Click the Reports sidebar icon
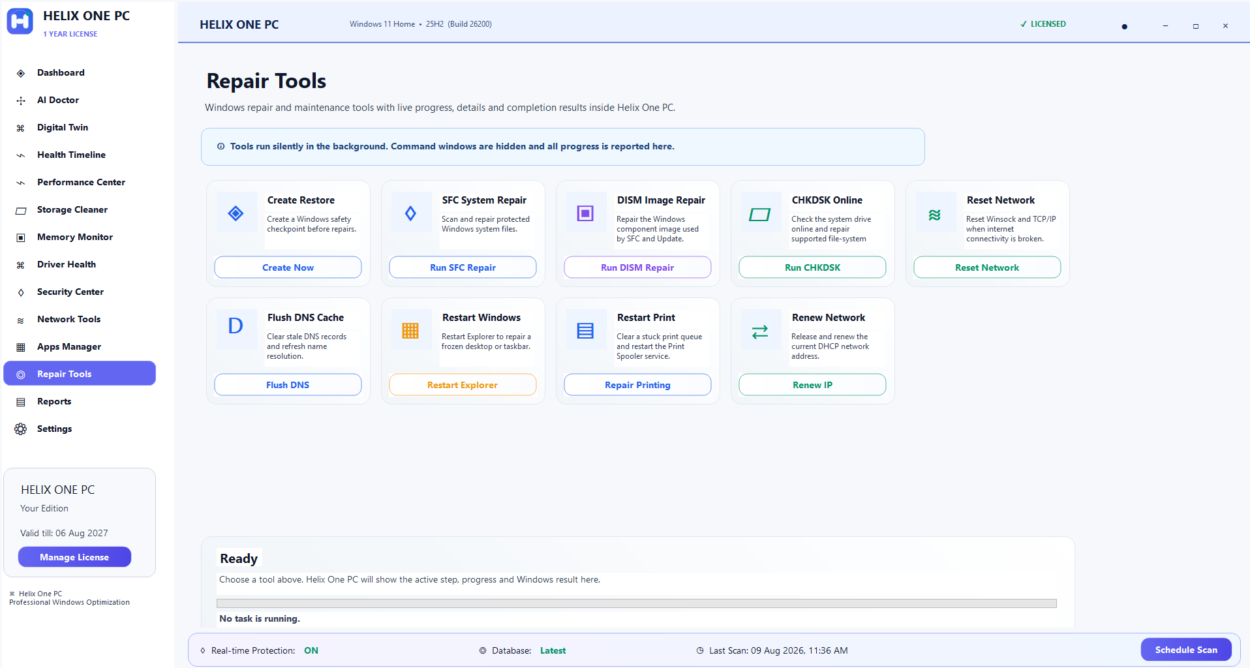This screenshot has width=1250, height=668. (21, 402)
